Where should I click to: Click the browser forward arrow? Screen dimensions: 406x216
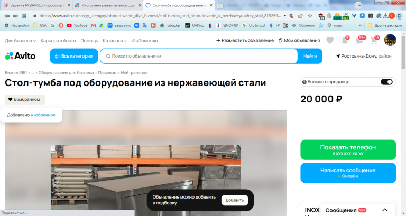(x=15, y=16)
